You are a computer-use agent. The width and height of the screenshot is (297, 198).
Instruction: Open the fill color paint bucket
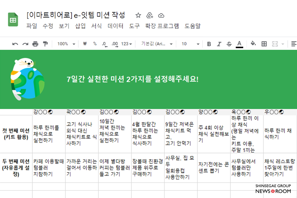253,44
